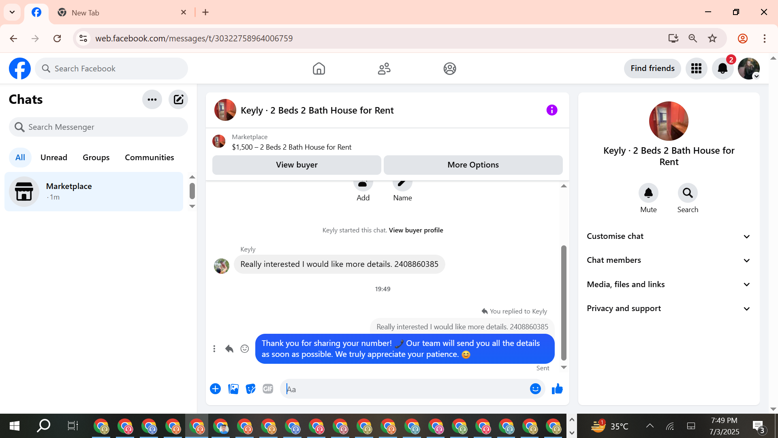
Task: Mute this conversation with the bell button
Action: pos(648,193)
